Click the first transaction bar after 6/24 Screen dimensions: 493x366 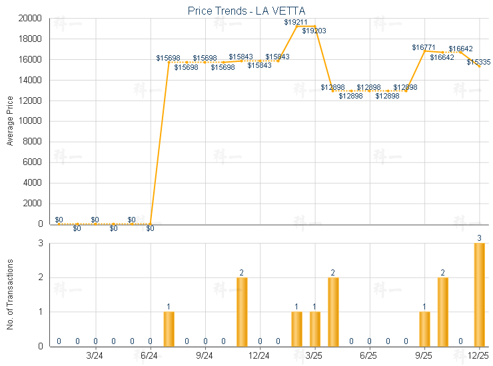pos(169,329)
